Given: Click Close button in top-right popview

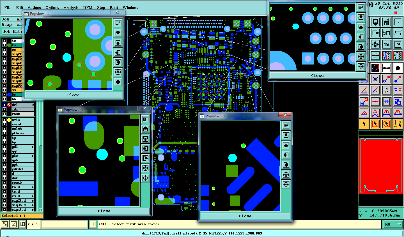Looking at the screenshot, I should tap(317, 76).
